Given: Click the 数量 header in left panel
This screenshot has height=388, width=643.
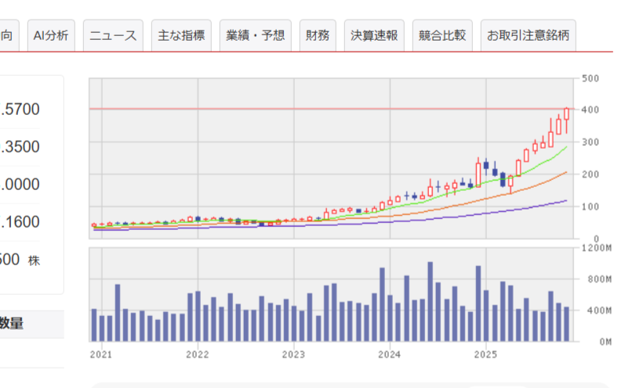Looking at the screenshot, I should (11, 322).
